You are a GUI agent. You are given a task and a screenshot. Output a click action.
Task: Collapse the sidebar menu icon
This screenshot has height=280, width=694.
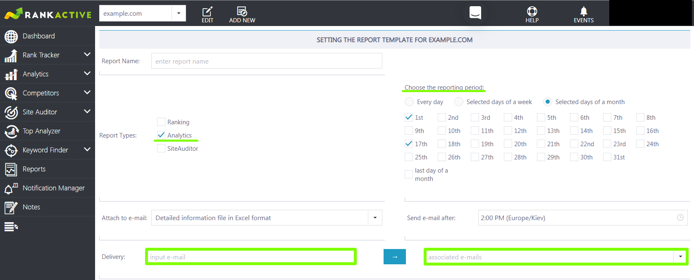click(x=11, y=227)
